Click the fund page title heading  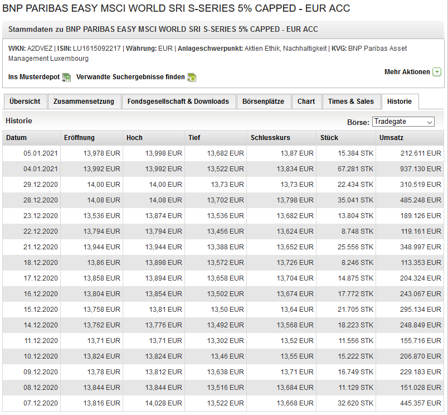coord(176,8)
